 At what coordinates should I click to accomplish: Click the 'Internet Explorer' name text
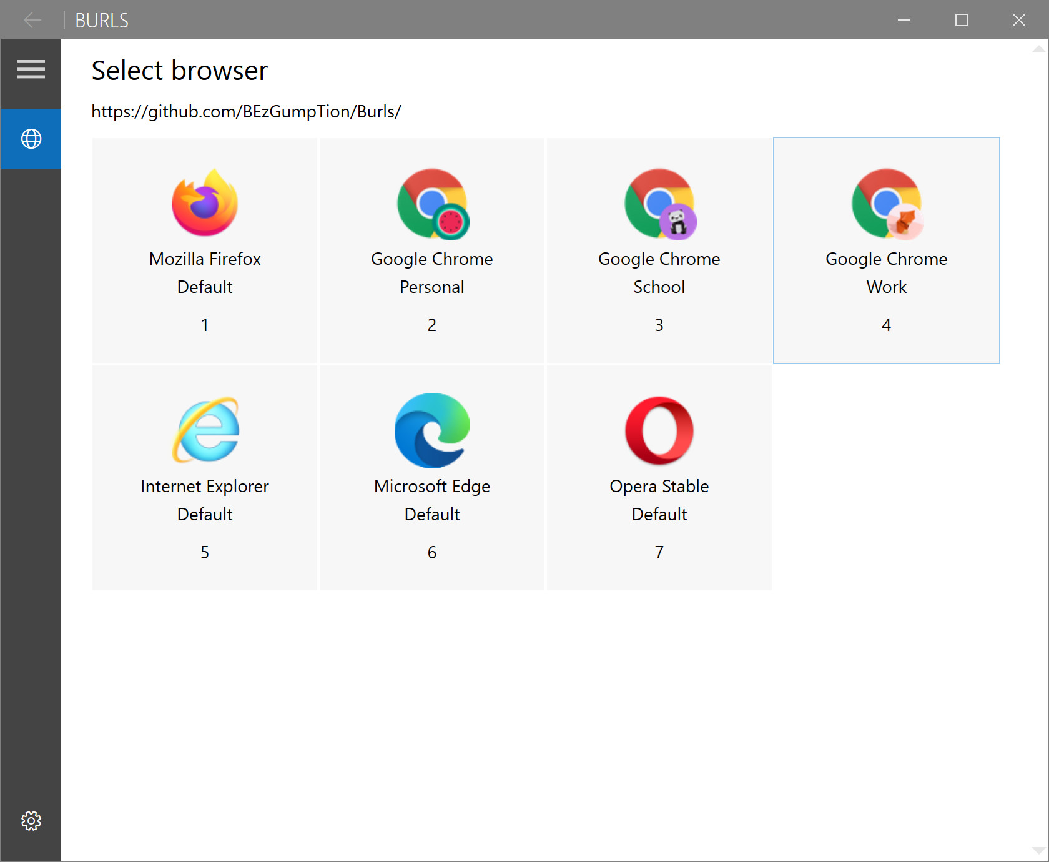pos(205,486)
